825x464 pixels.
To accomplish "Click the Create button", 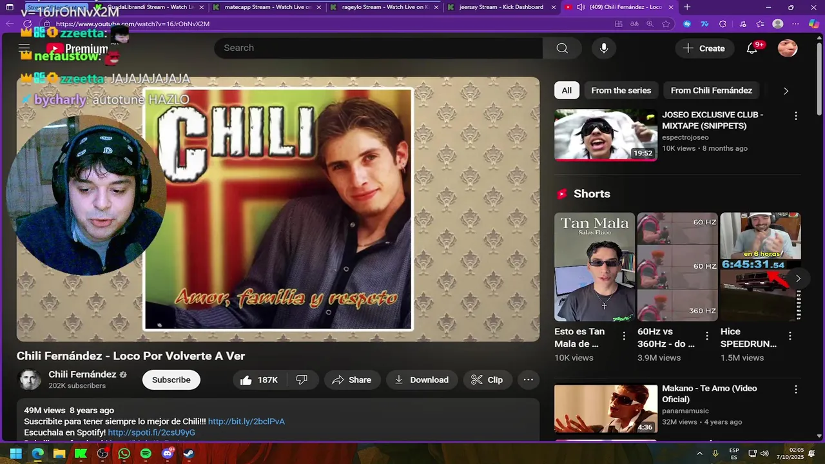I will pos(704,48).
